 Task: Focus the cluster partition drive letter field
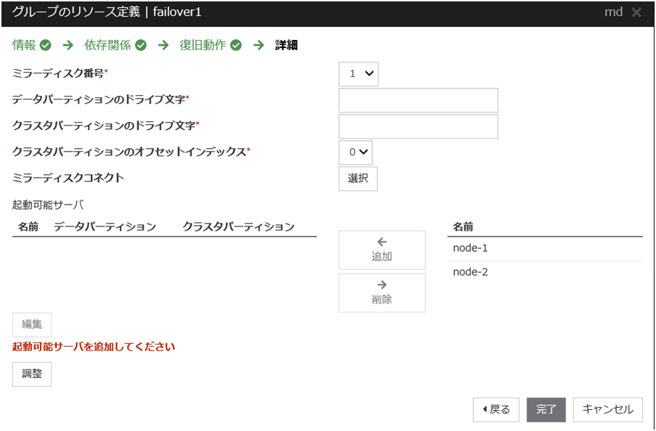click(418, 126)
